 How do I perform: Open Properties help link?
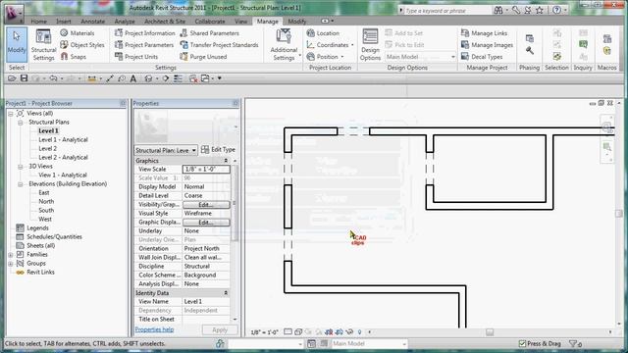[x=154, y=329]
